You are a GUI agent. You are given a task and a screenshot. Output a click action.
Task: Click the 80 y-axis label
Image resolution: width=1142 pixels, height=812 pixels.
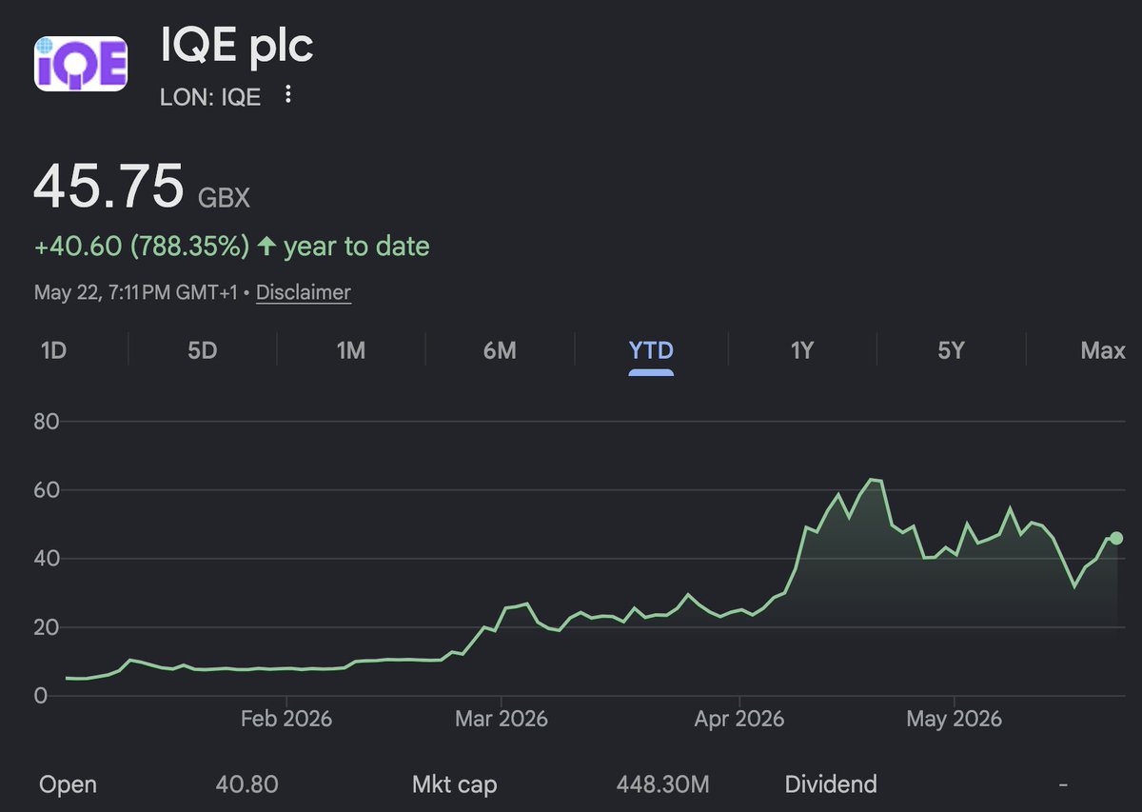[46, 422]
